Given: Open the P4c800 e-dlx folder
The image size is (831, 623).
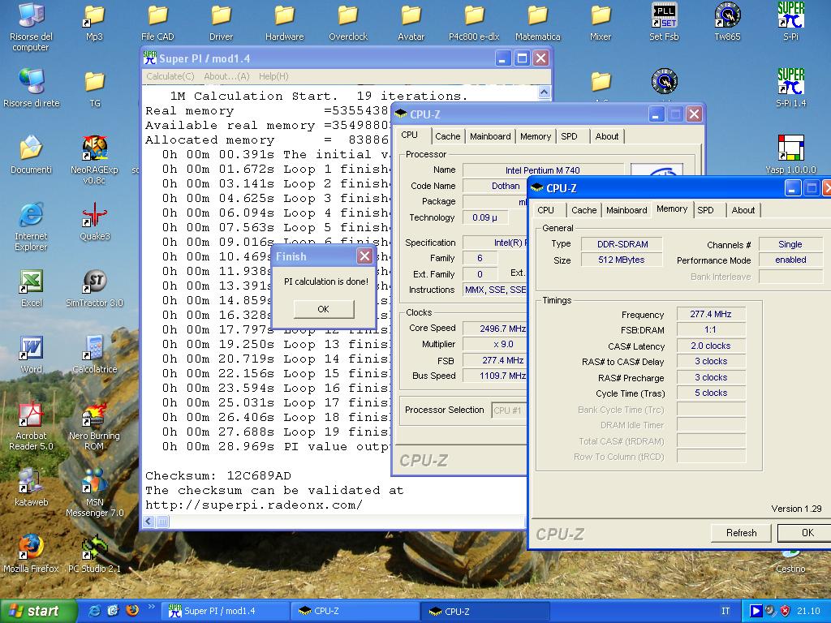Looking at the screenshot, I should tap(474, 16).
